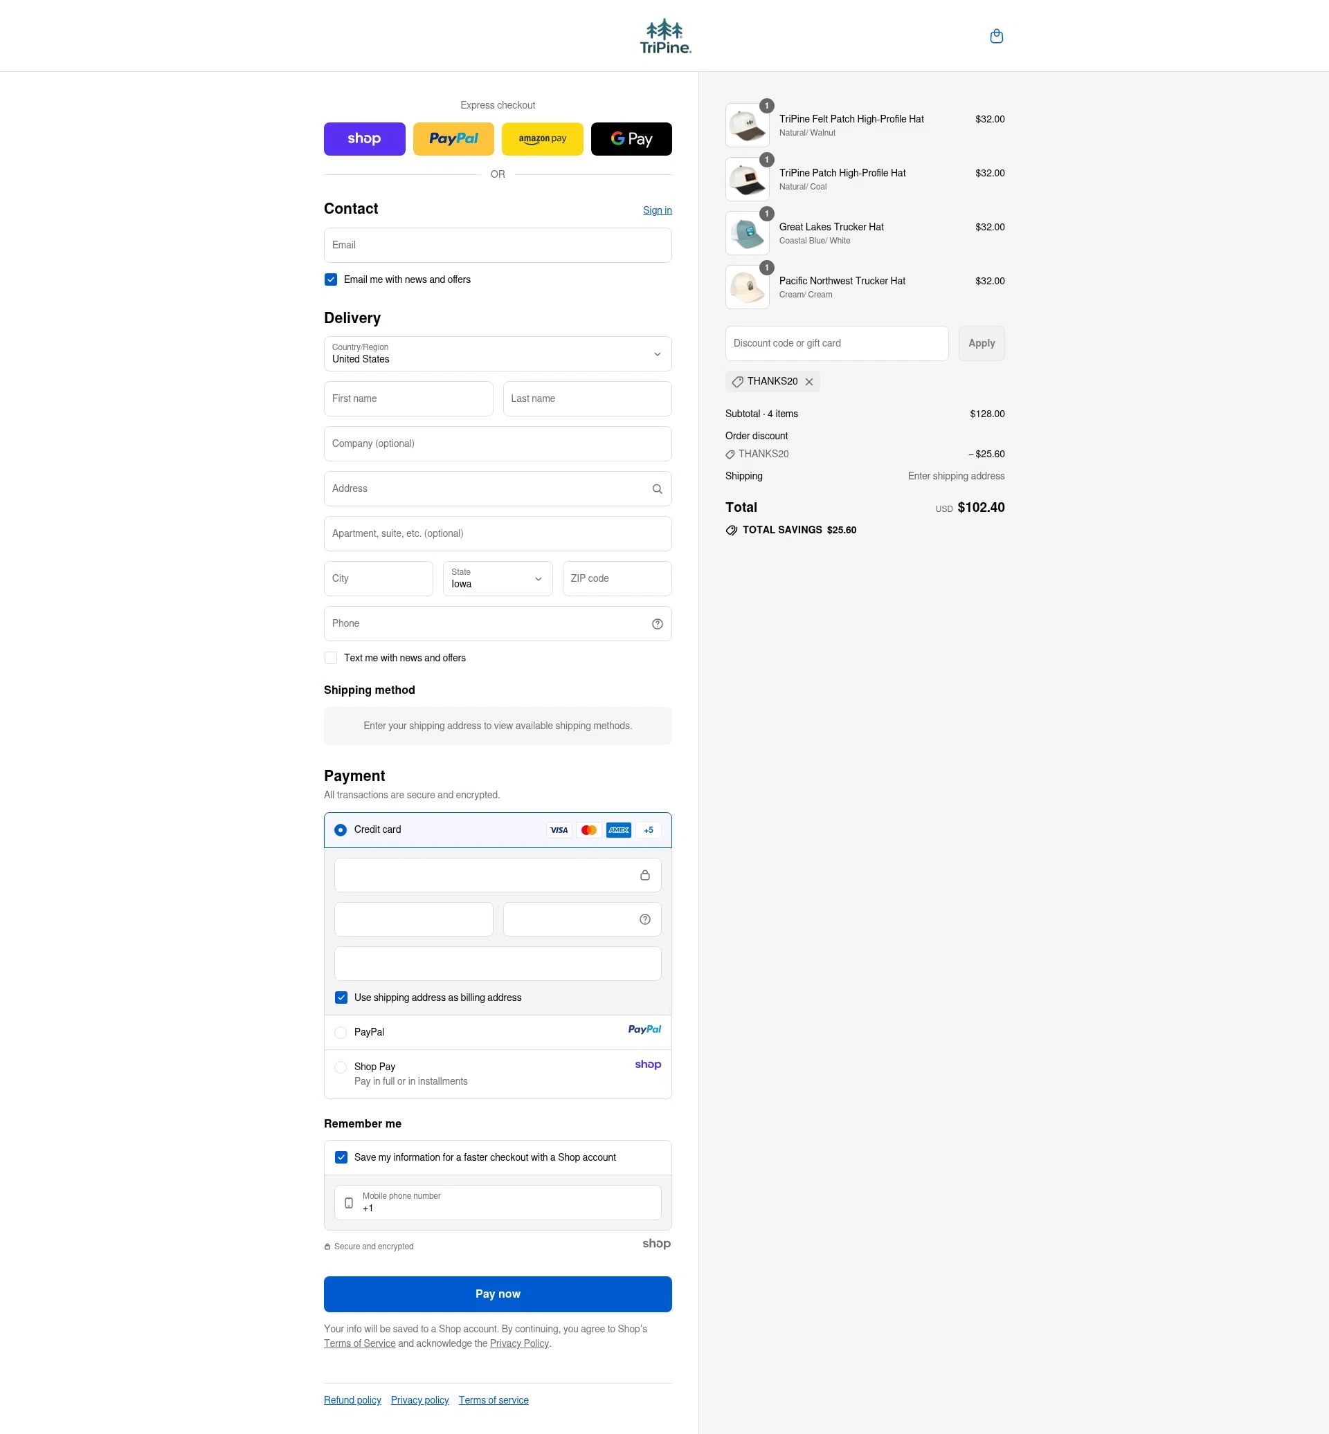Enable Text me with news and offers
1329x1434 pixels.
pyautogui.click(x=330, y=657)
